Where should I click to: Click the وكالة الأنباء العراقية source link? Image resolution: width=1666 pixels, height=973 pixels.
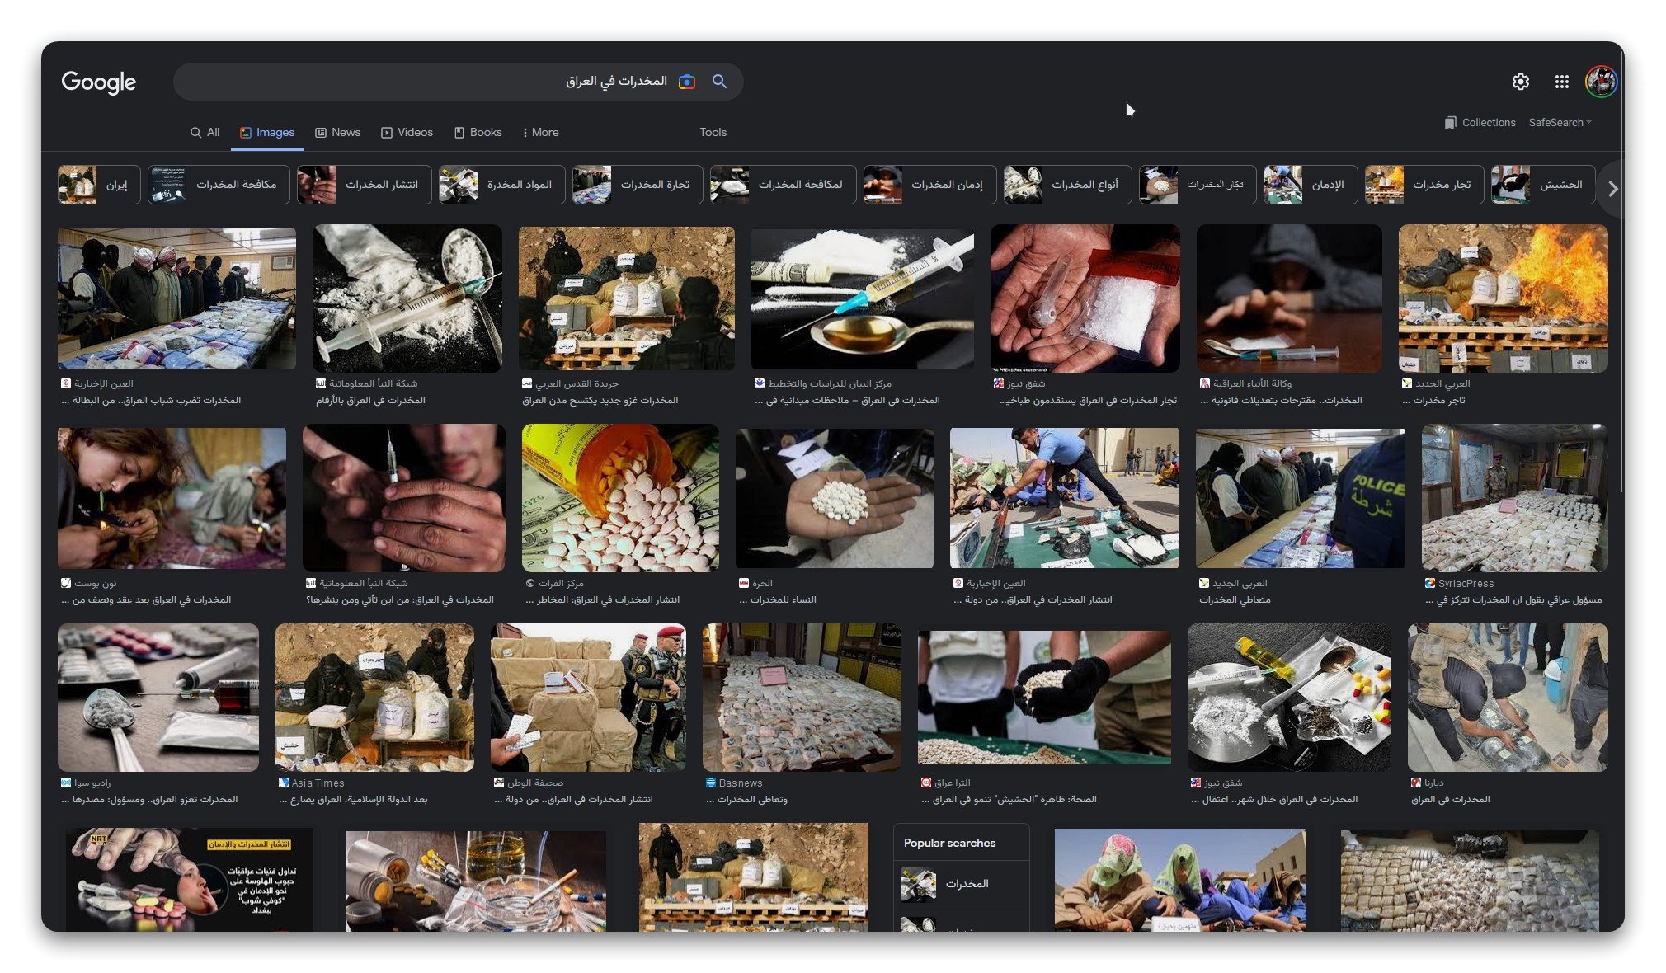click(x=1245, y=383)
